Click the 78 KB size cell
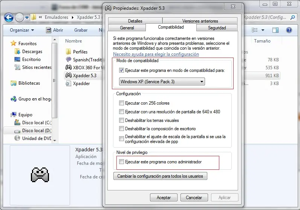Image resolution: width=300 pixels, height=210 pixels. (x=273, y=60)
